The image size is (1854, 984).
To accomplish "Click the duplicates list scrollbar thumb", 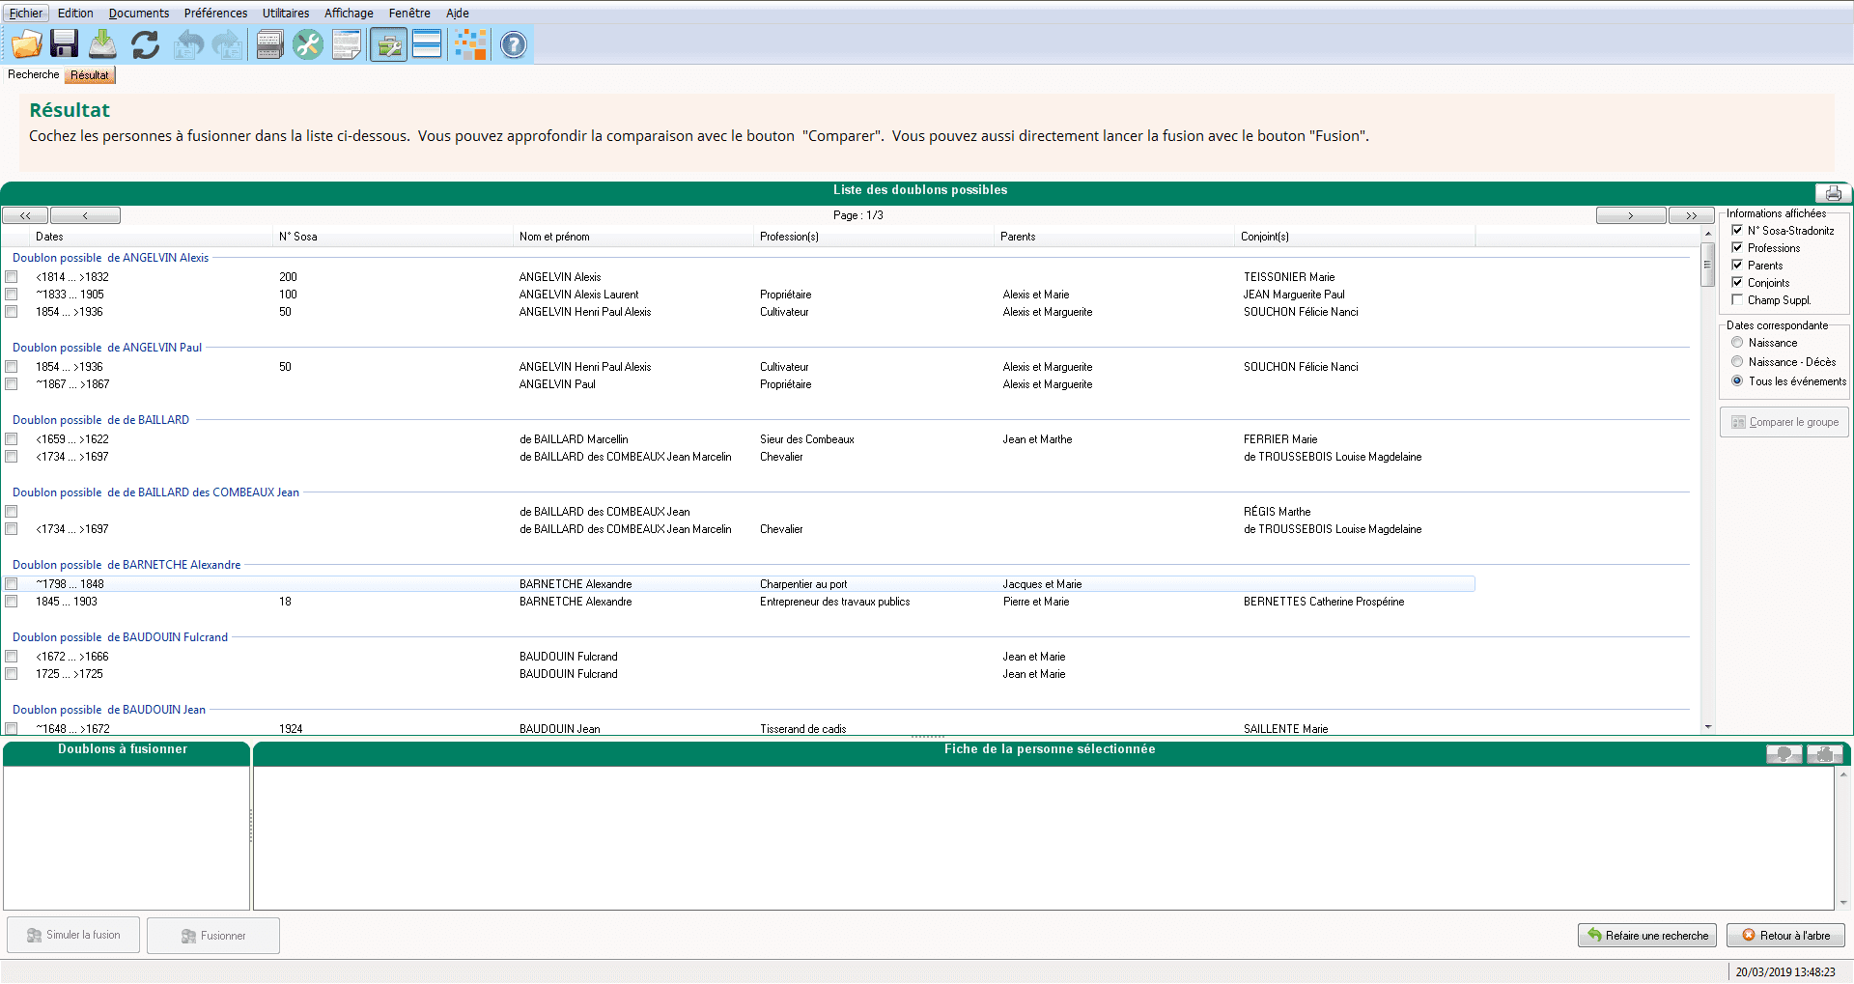I will coord(1707,265).
